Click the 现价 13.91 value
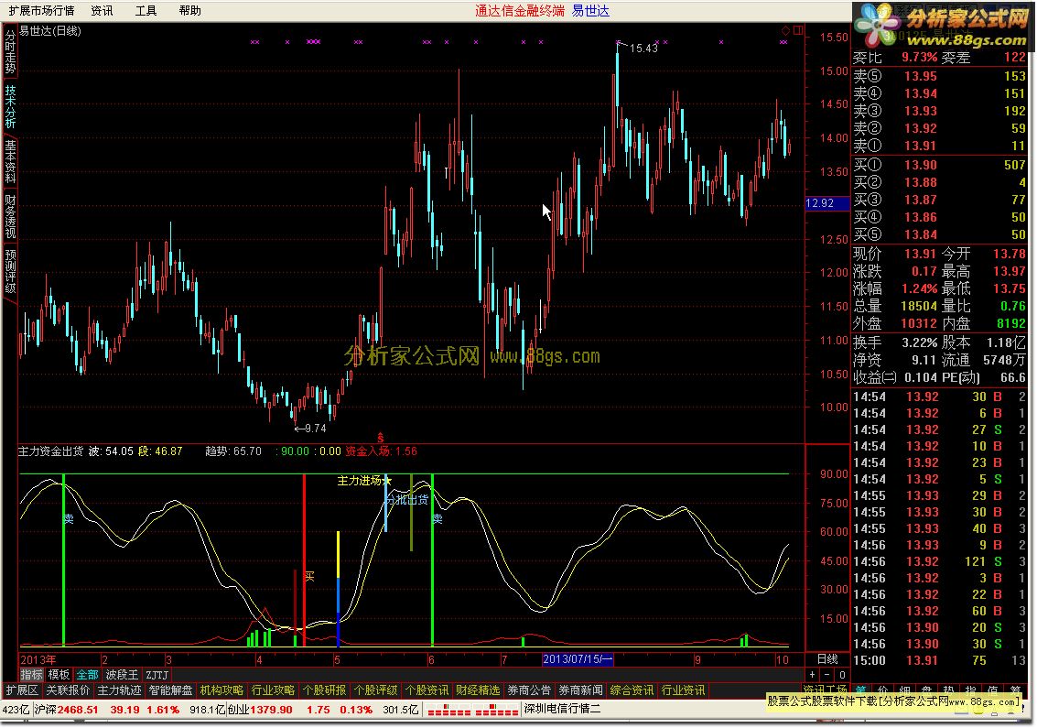Viewport: 1037px width, 728px height. click(x=920, y=254)
